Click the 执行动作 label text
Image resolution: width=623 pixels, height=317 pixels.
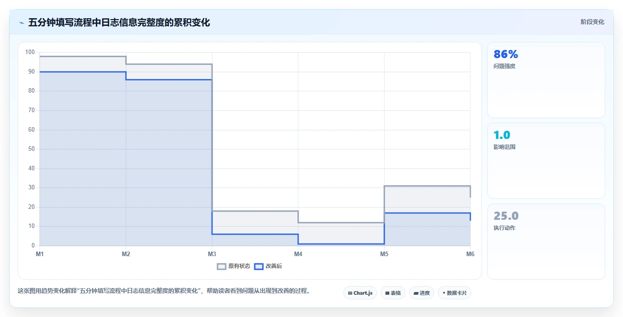pos(504,228)
